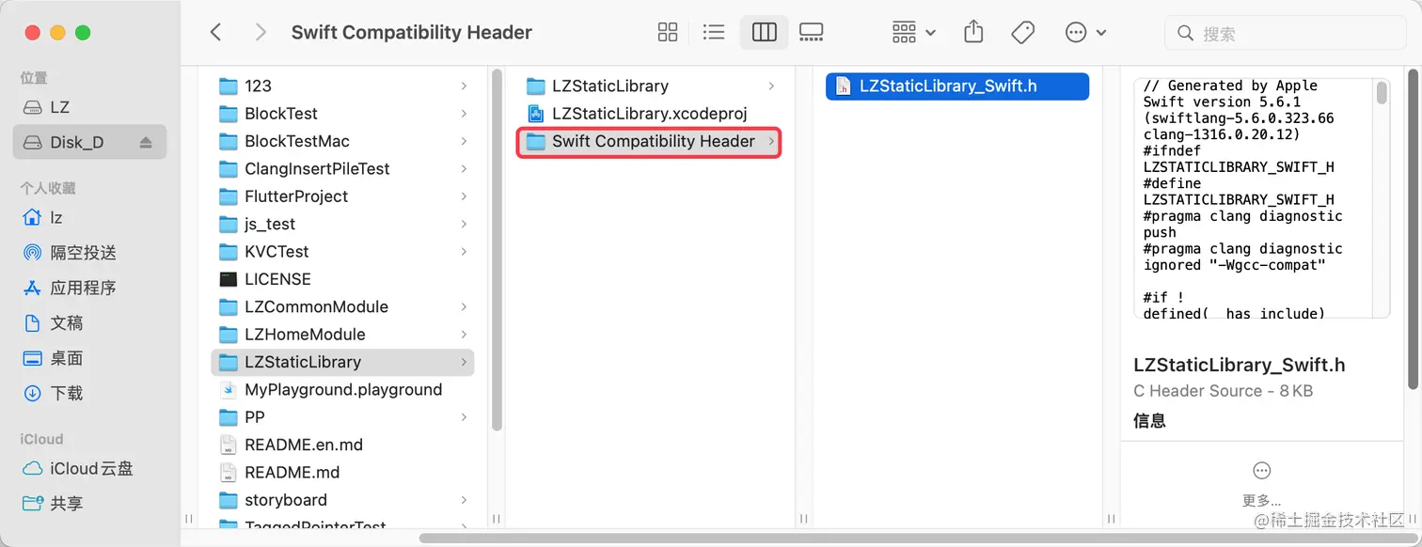Open 共享 in sidebar
Screen dimensions: 1422x547
point(89,503)
